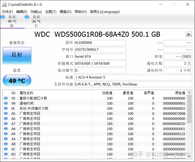Click the rotation rate field ---- (SSD)
Image resolution: width=195 pixels, height=162 pixels.
click(178, 57)
